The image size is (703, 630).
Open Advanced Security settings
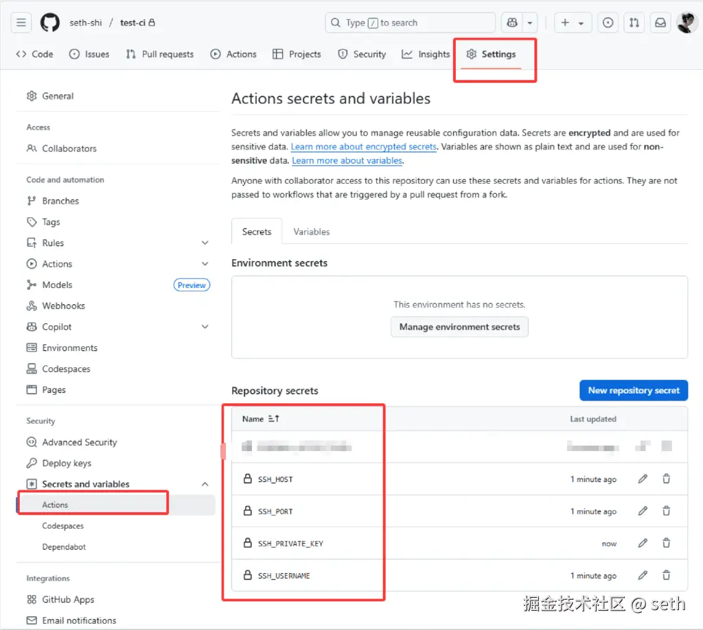click(x=71, y=442)
